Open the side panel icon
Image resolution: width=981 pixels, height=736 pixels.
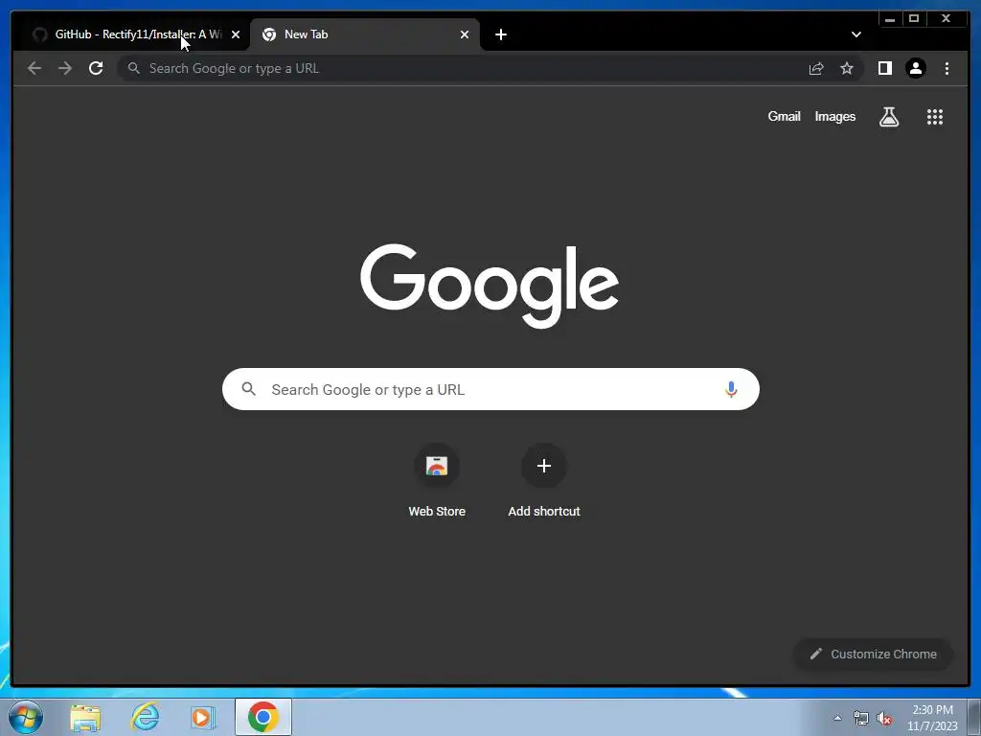[884, 68]
